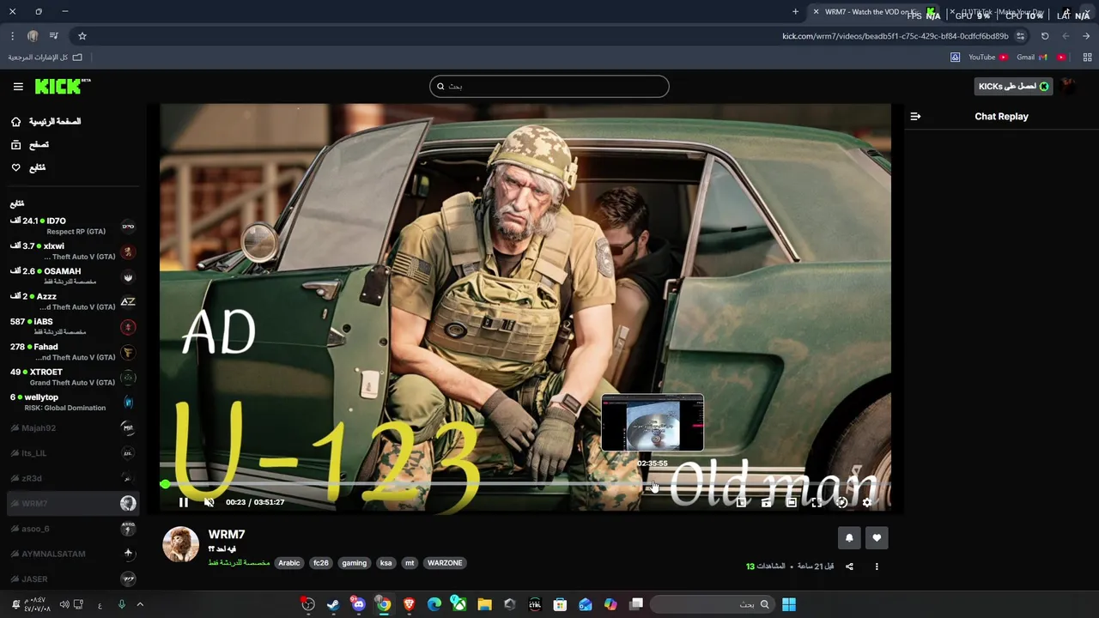Open Discord from the taskbar
This screenshot has width=1099, height=618.
(358, 604)
